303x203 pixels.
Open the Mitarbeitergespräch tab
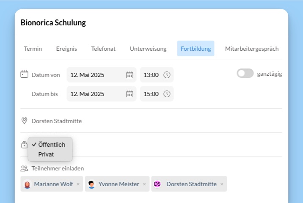[x=252, y=49]
